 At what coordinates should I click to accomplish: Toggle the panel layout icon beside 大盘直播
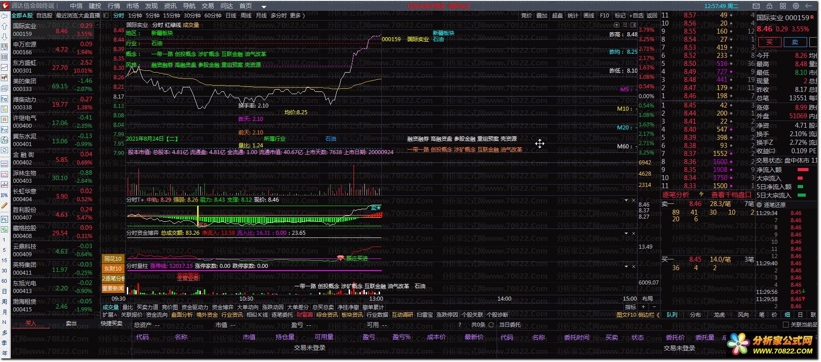pos(106,15)
